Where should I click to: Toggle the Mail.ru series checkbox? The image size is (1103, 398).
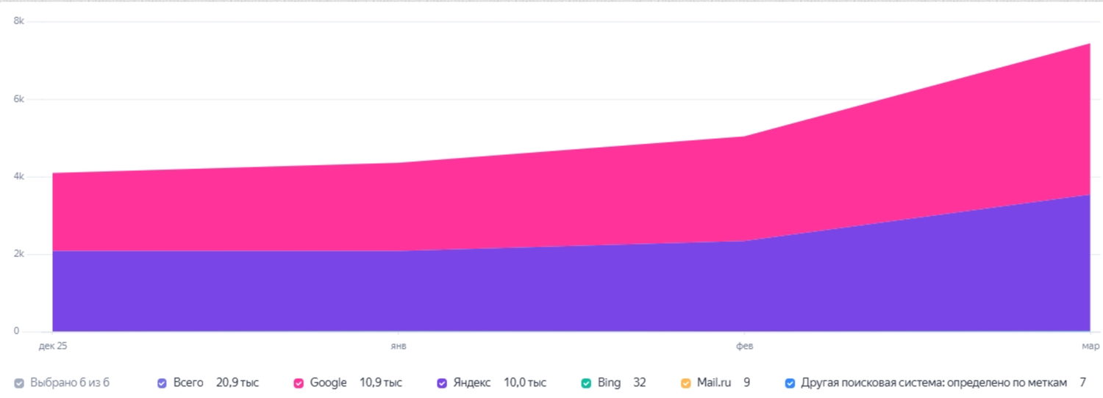(685, 383)
